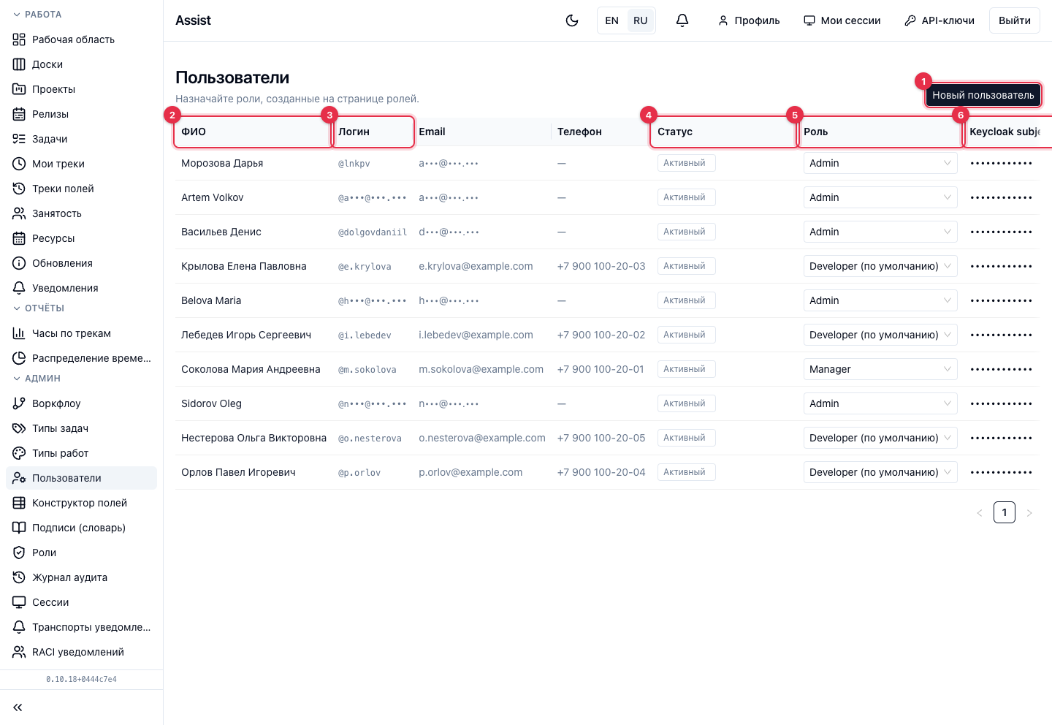Open RACI уведомлений menu item
This screenshot has width=1052, height=725.
[81, 652]
